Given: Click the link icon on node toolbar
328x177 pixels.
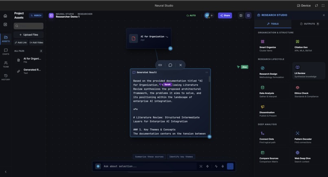Looking at the screenshot, I should pos(160,65).
